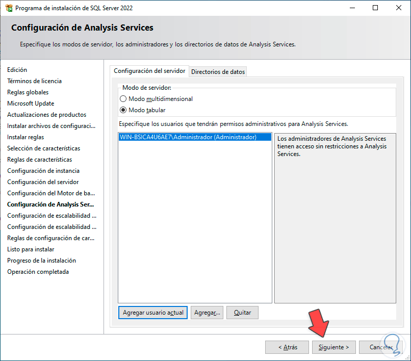This screenshot has width=411, height=361.
Task: Click the administrators description panel text
Action: pyautogui.click(x=332, y=146)
